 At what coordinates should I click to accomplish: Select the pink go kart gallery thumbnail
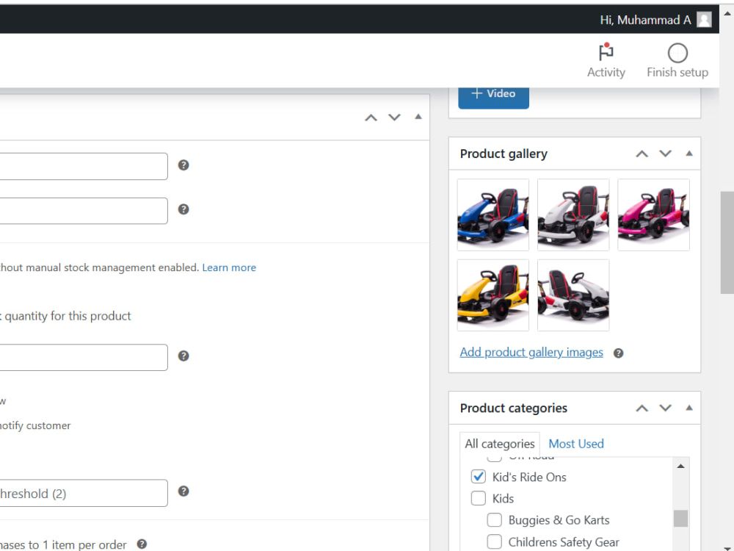click(653, 215)
